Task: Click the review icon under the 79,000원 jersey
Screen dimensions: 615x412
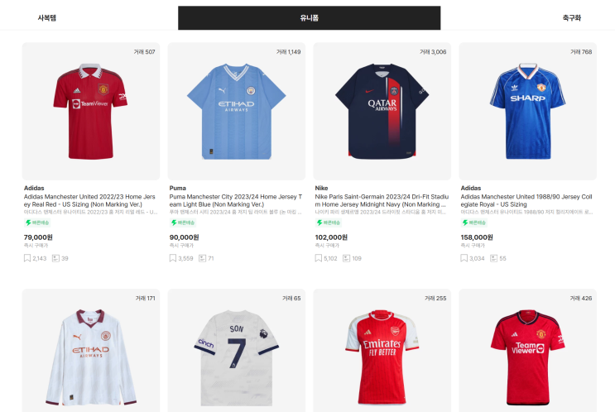Action: 55,258
